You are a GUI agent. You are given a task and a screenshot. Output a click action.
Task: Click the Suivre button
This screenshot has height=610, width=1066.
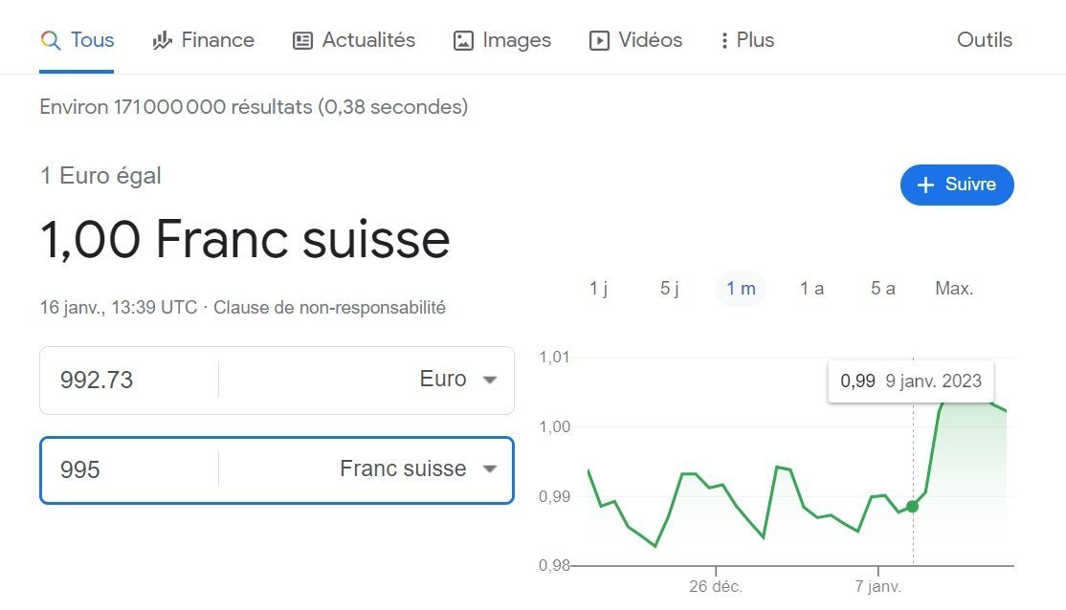pos(957,185)
